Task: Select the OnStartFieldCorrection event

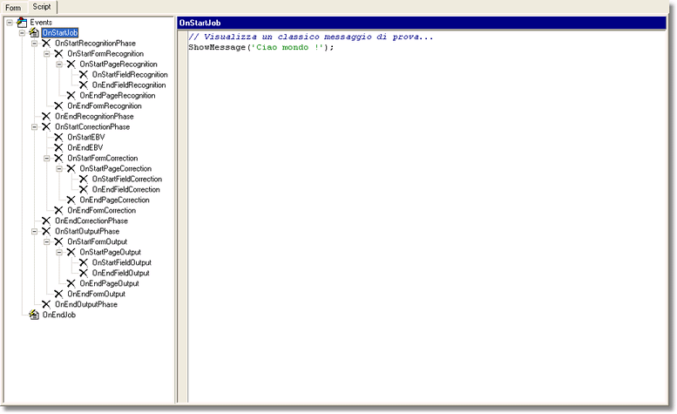Action: click(127, 180)
